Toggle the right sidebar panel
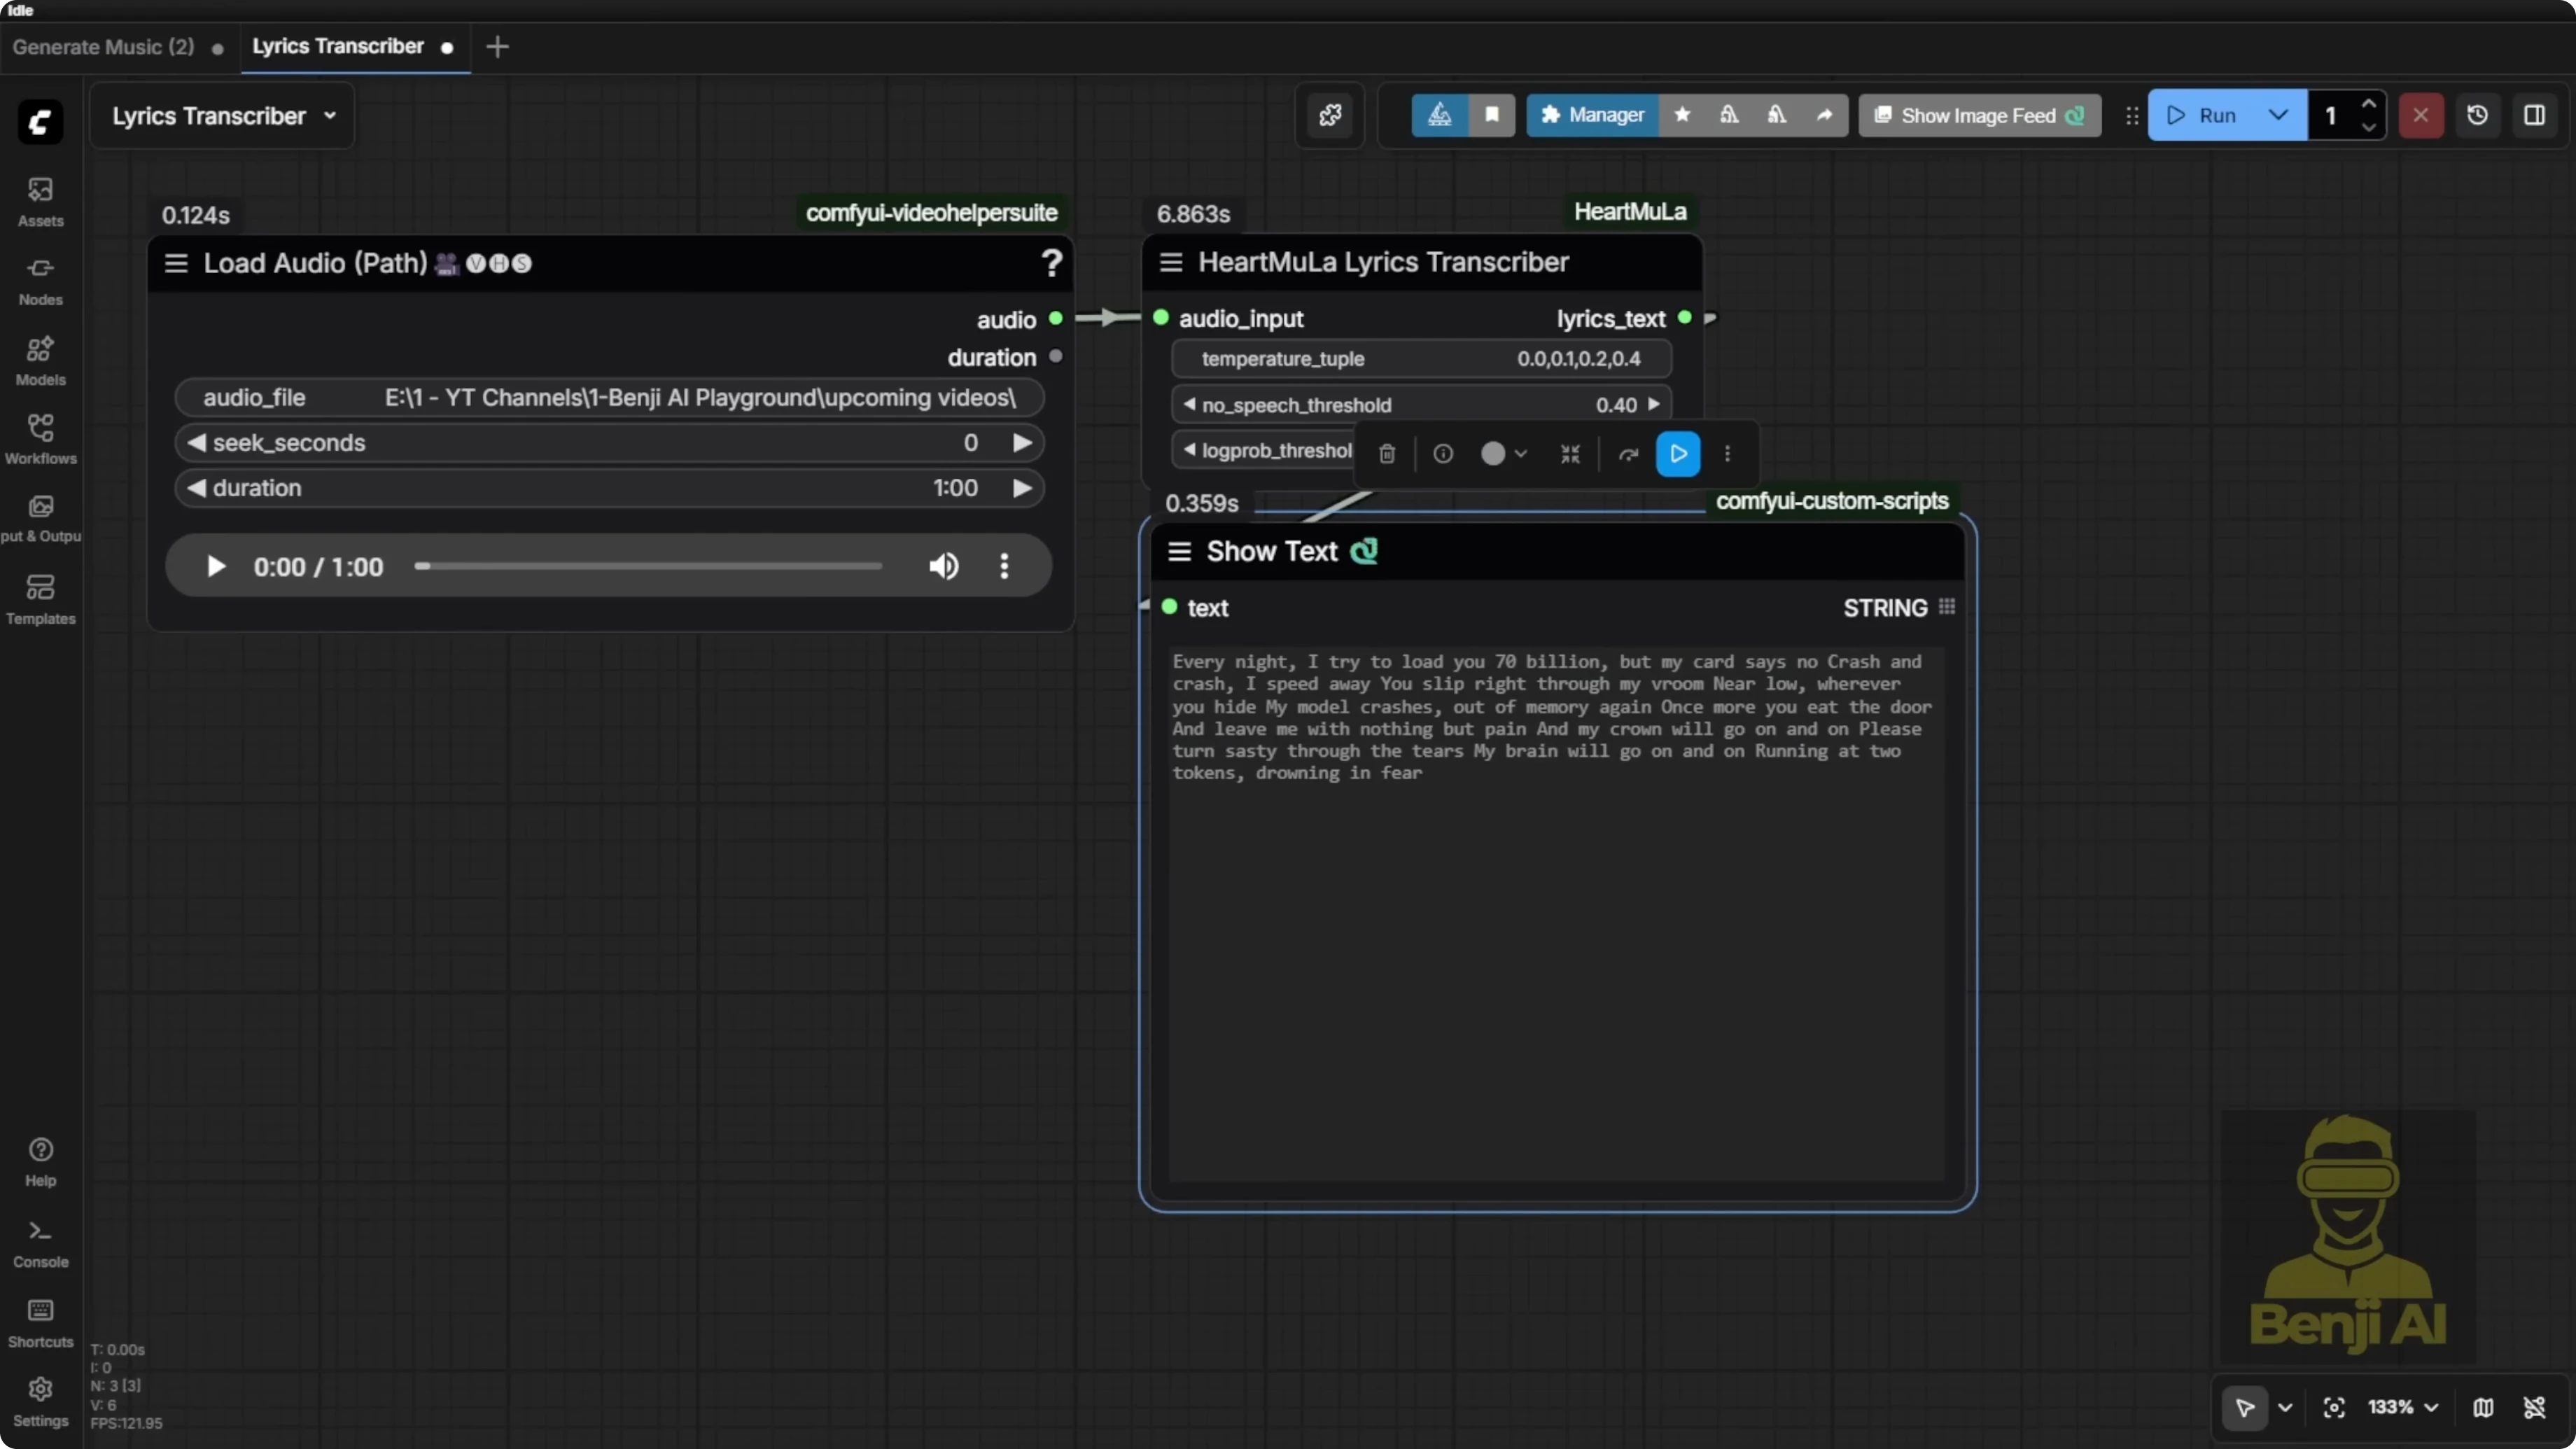This screenshot has width=2576, height=1449. (x=2536, y=115)
